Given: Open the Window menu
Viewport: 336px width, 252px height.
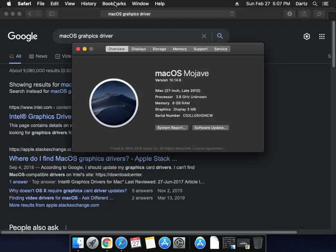Looking at the screenshot, I should click(x=140, y=4).
